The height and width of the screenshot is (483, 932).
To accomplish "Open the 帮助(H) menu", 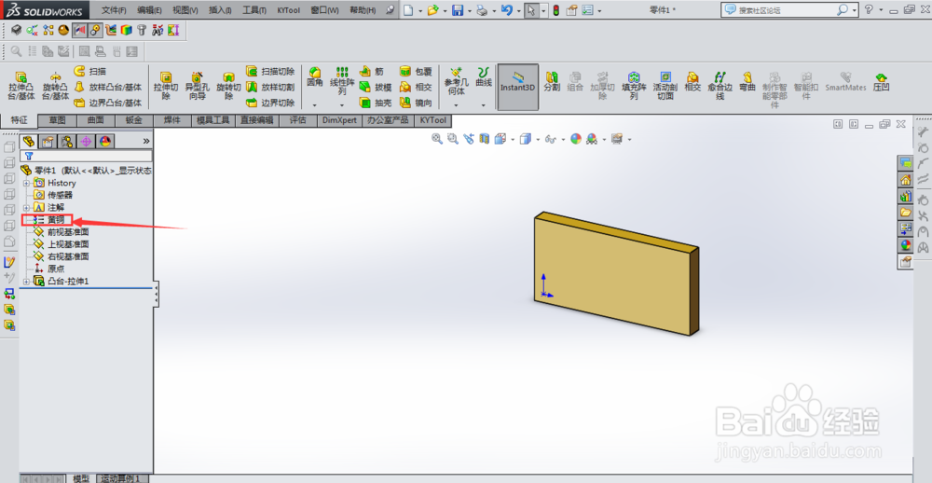I will [x=363, y=10].
